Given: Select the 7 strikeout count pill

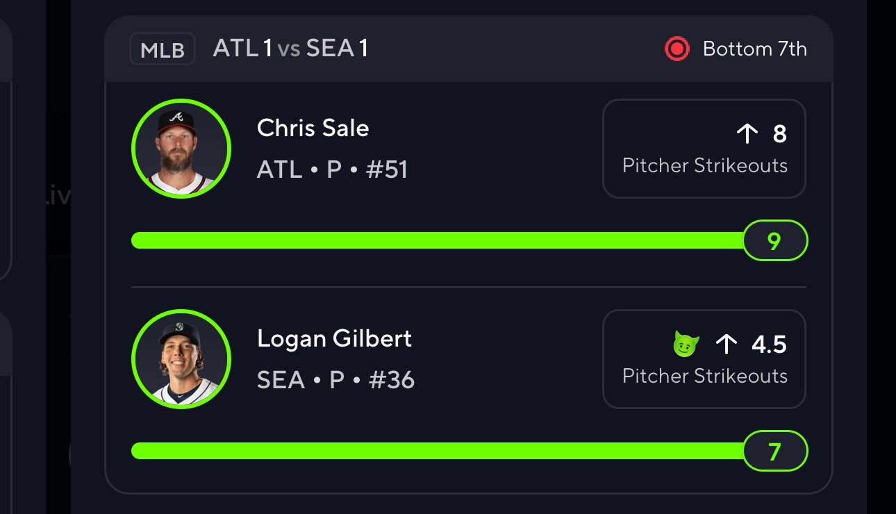Looking at the screenshot, I should (774, 451).
